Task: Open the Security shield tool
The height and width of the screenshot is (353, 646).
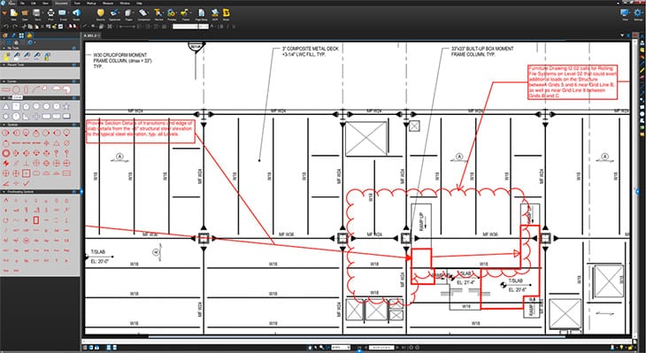Action: pos(101,13)
